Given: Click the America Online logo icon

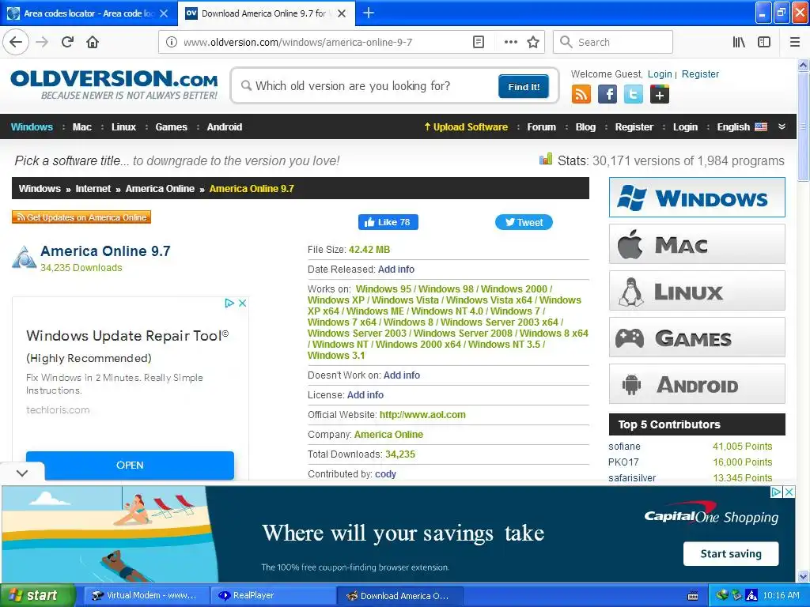Looking at the screenshot, I should [x=24, y=258].
